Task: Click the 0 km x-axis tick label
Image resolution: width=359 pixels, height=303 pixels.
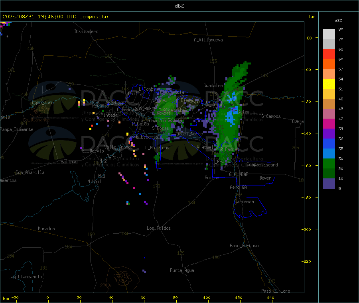Action: pyautogui.click(x=47, y=297)
